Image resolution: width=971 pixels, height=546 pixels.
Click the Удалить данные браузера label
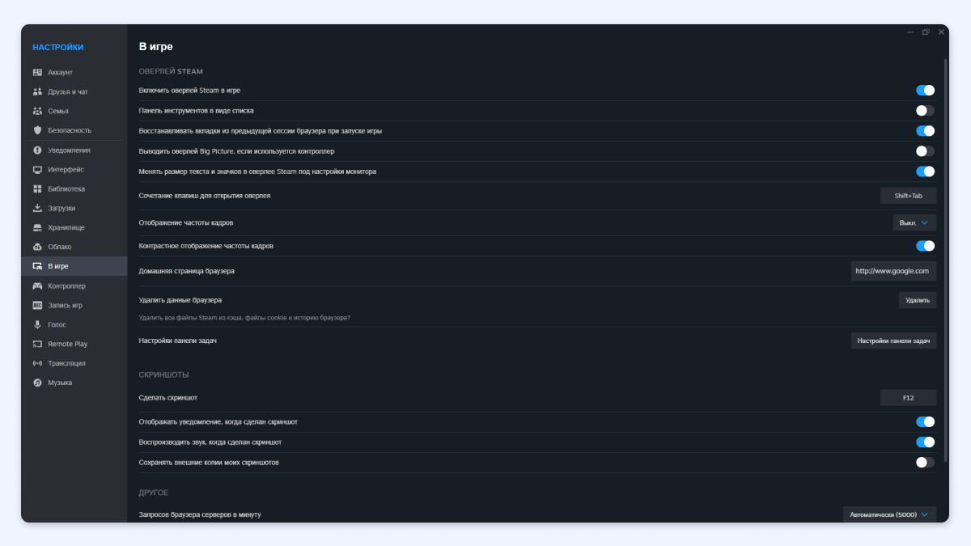(180, 300)
